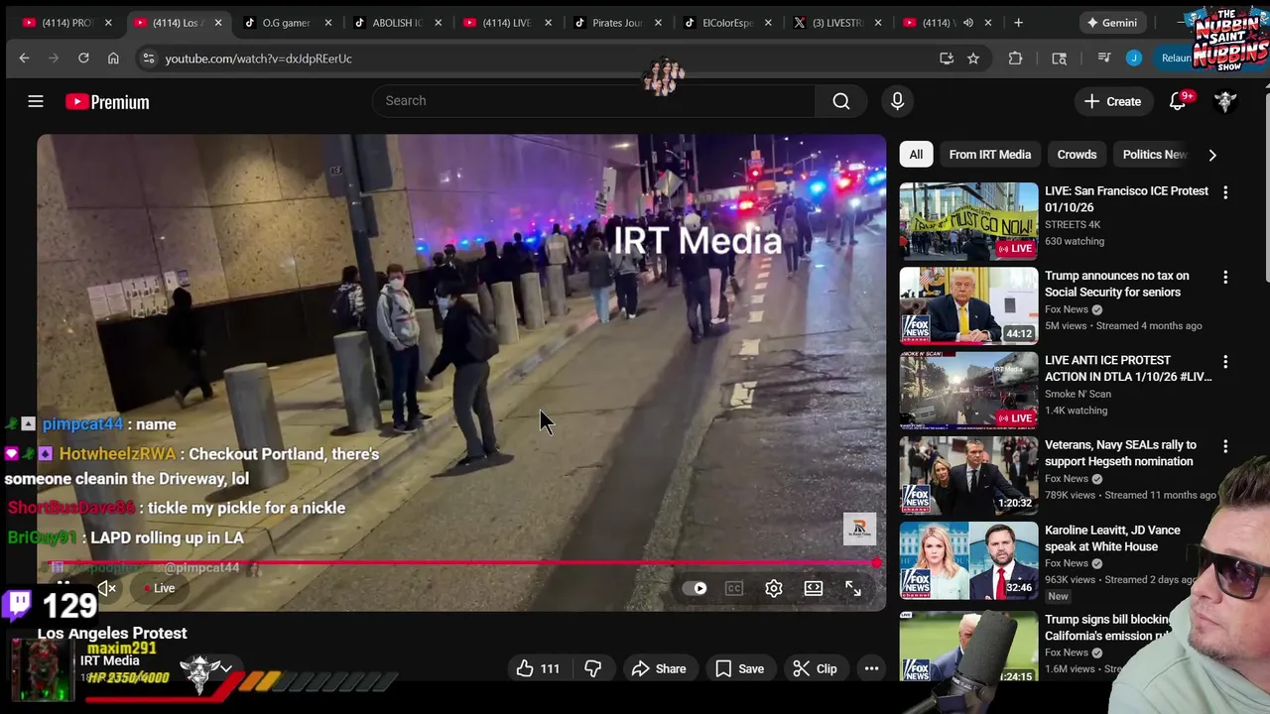
Task: Open media control icon in the browser toolbar
Action: click(1104, 59)
